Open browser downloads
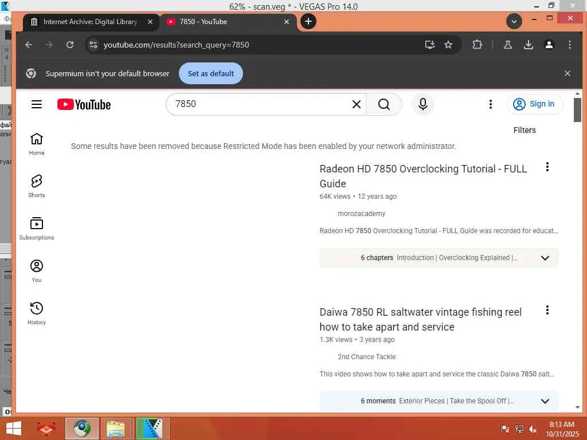The image size is (587, 440). coord(528,45)
